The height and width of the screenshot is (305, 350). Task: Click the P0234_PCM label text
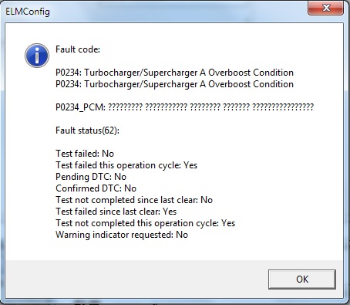click(80, 107)
